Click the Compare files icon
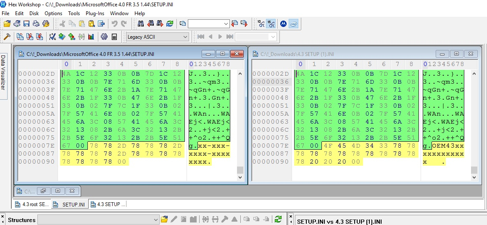This screenshot has width=487, height=225. pyautogui.click(x=20, y=37)
